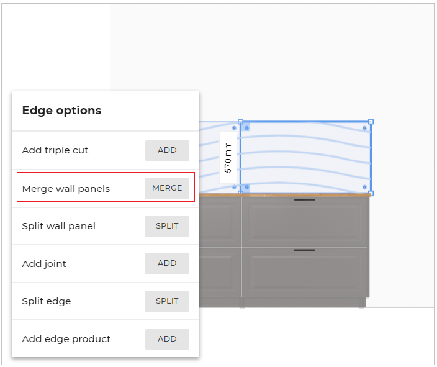
Task: Click ADD button for Add joint
Action: click(x=167, y=263)
